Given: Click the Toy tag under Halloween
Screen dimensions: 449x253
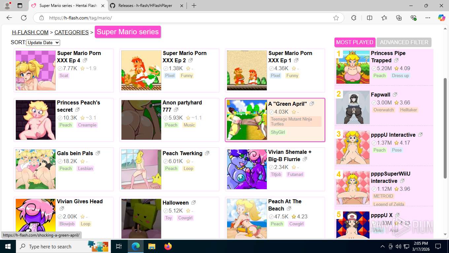Looking at the screenshot, I should point(168,218).
